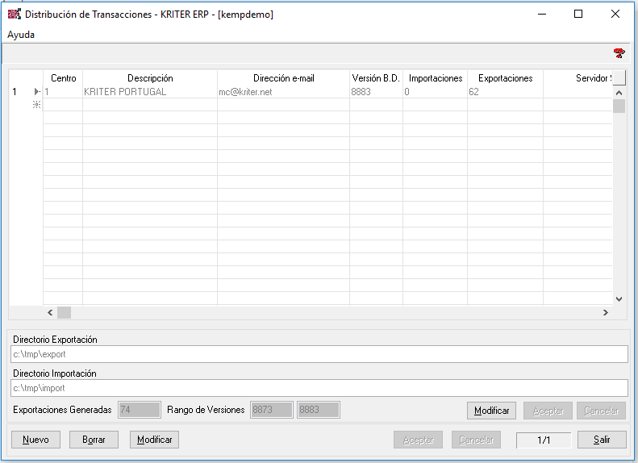Click the grid vertical scrollbar up arrow
The image size is (638, 463).
619,93
